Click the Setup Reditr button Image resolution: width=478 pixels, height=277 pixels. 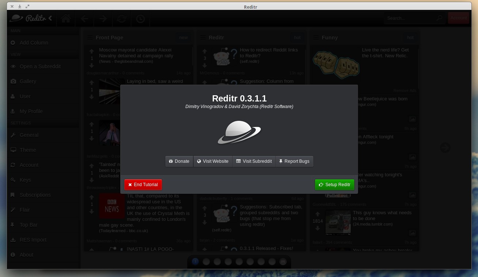[x=334, y=185]
